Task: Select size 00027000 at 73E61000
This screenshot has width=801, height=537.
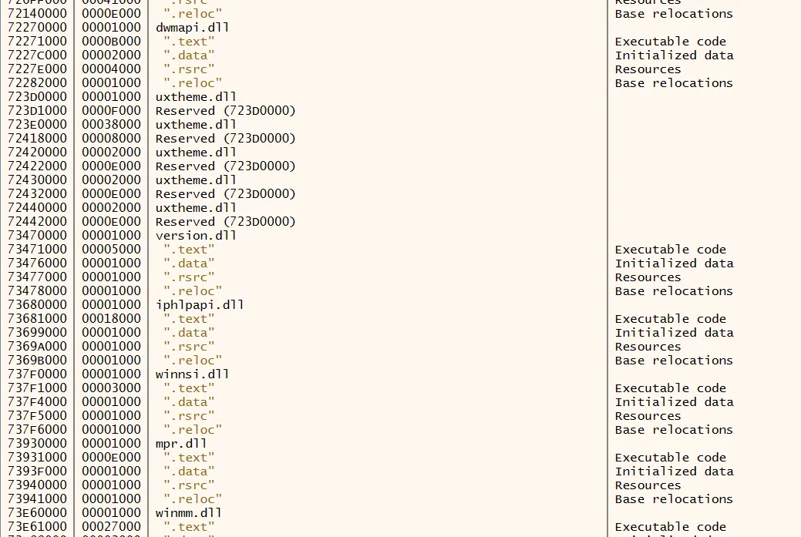Action: pyautogui.click(x=111, y=526)
